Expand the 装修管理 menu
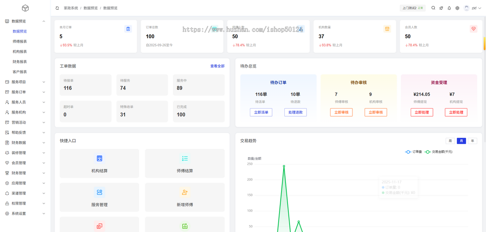 pyautogui.click(x=25, y=153)
